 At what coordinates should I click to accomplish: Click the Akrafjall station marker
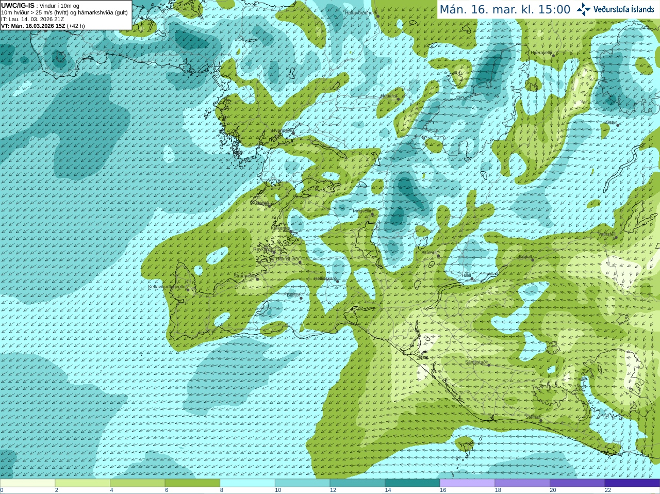pyautogui.click(x=269, y=206)
